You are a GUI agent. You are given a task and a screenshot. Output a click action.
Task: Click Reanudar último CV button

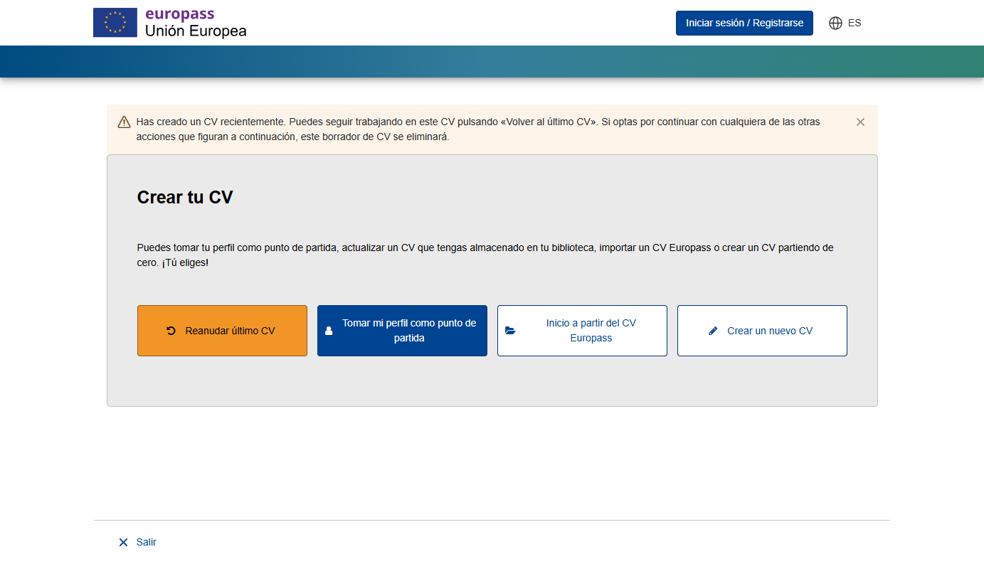coord(222,331)
